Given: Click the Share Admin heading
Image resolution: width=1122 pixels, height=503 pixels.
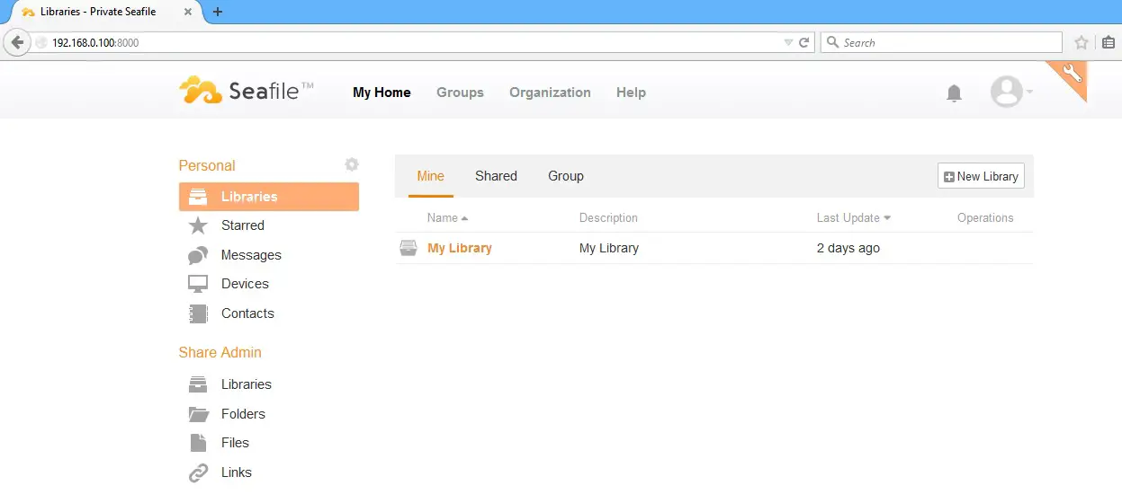Looking at the screenshot, I should pos(220,352).
